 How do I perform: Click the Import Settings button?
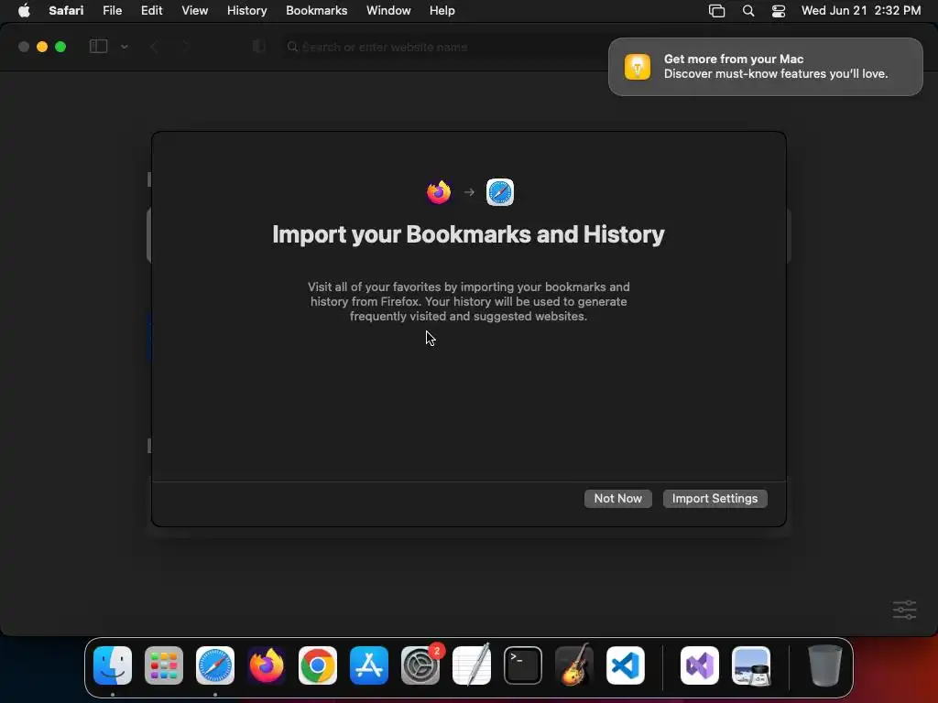(714, 499)
